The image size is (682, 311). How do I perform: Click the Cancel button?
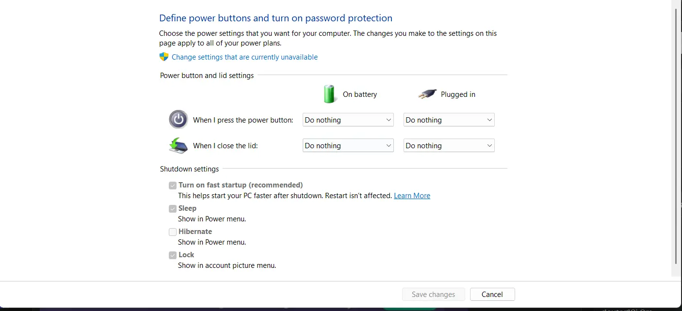pyautogui.click(x=492, y=294)
